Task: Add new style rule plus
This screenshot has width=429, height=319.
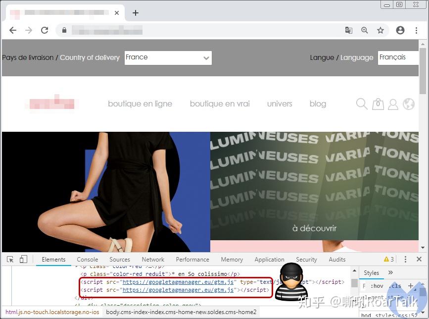Action: [x=410, y=286]
